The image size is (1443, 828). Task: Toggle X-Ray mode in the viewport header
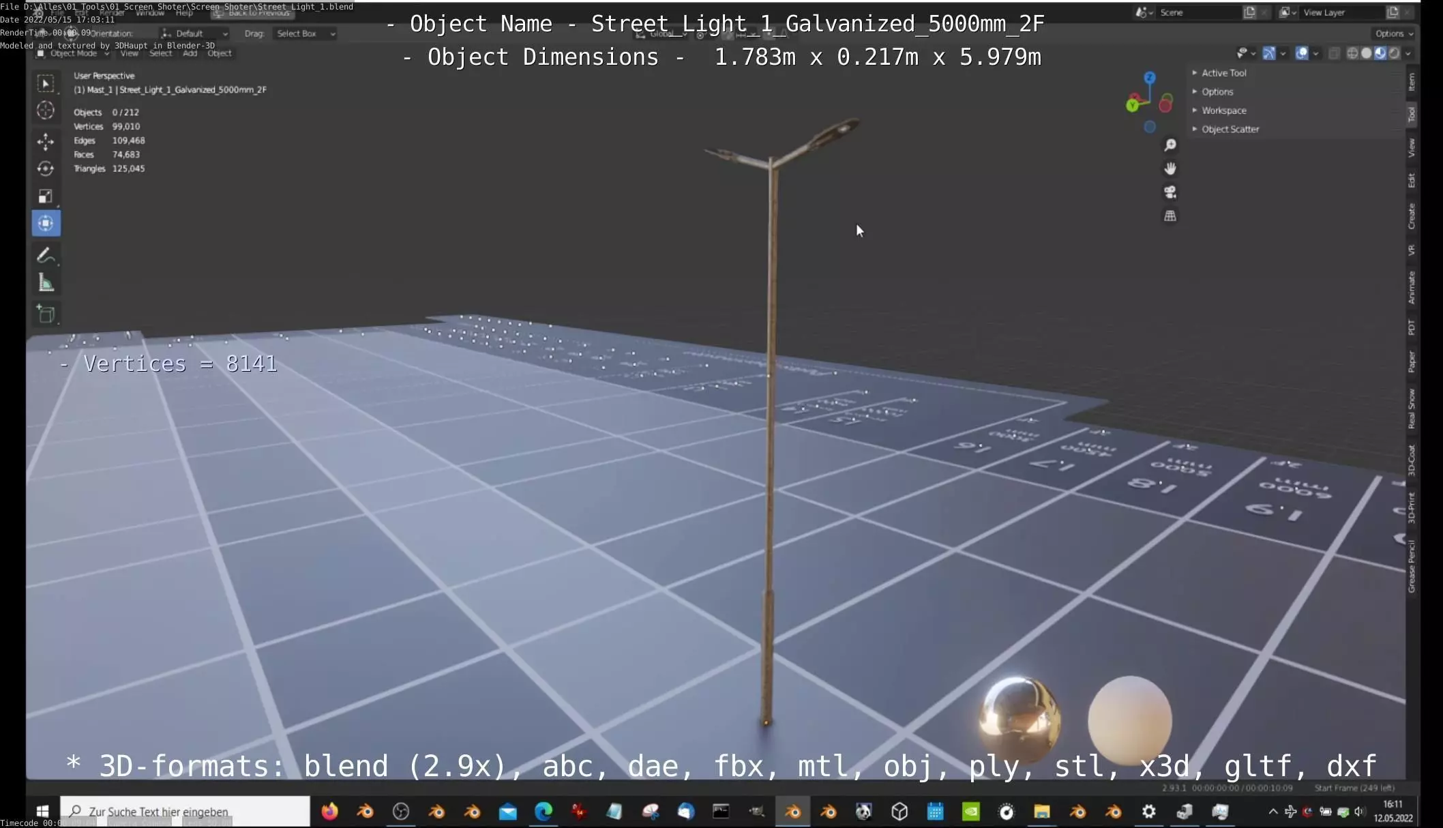pos(1335,53)
